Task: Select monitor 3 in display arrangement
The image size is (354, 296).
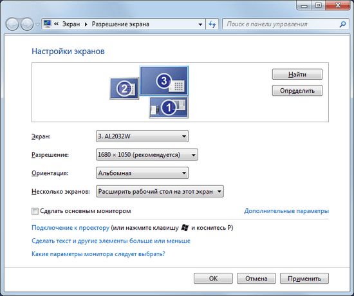Action: pyautogui.click(x=164, y=80)
